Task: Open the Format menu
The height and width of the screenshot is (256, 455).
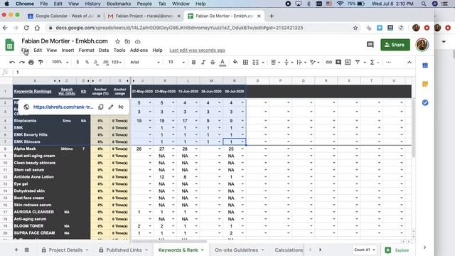Action: (x=86, y=50)
